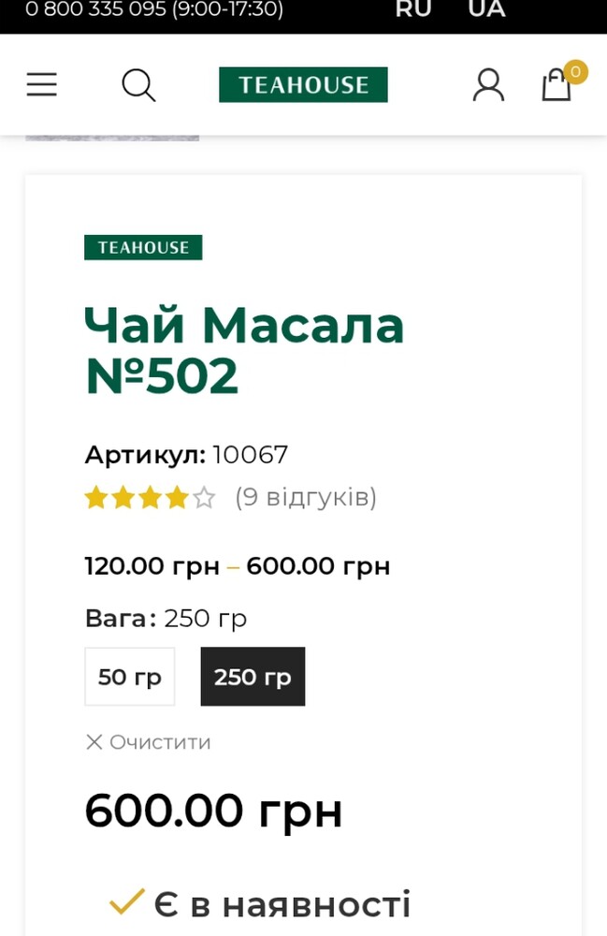
Task: Open the shopping cart icon
Action: (557, 84)
